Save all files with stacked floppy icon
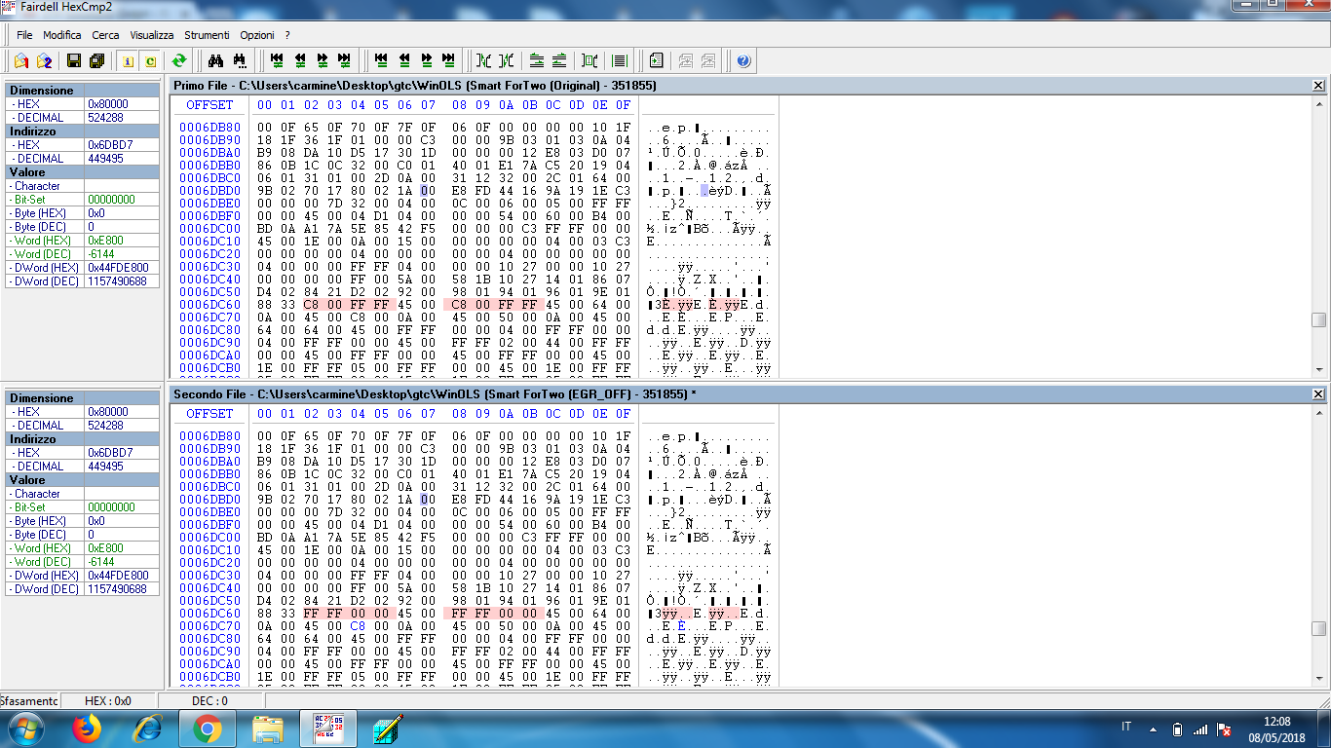The image size is (1331, 748). tap(96, 61)
